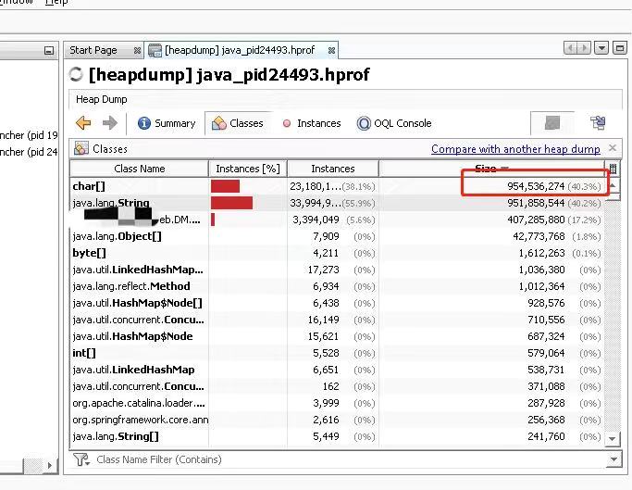Click the rightmost heap dump toolbar icon

click(598, 122)
